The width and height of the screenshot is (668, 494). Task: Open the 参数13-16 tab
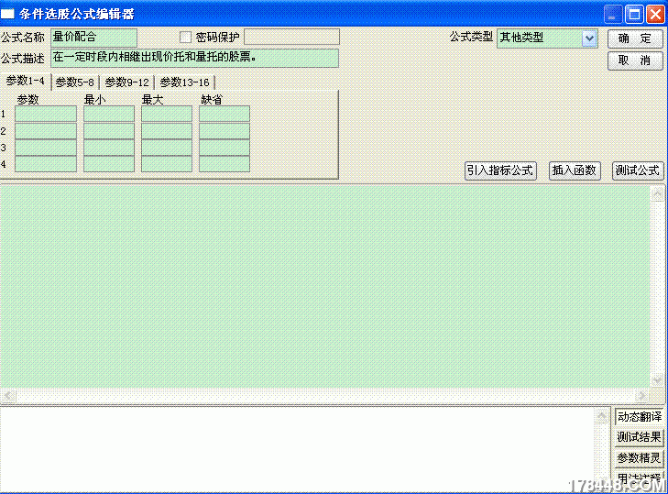tap(184, 82)
